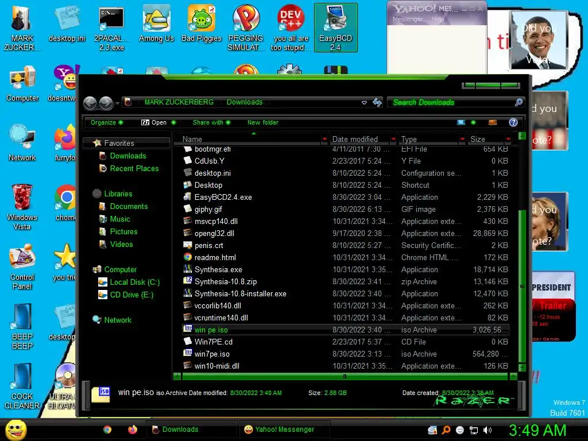The height and width of the screenshot is (441, 588).
Task: Click the vertical scrollbar in file list
Action: coord(521,286)
